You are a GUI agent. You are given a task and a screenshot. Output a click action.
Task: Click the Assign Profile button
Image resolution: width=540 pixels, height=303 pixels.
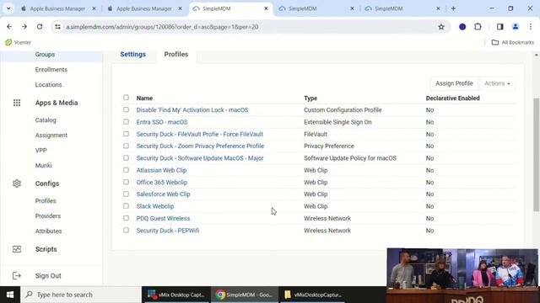click(x=454, y=83)
